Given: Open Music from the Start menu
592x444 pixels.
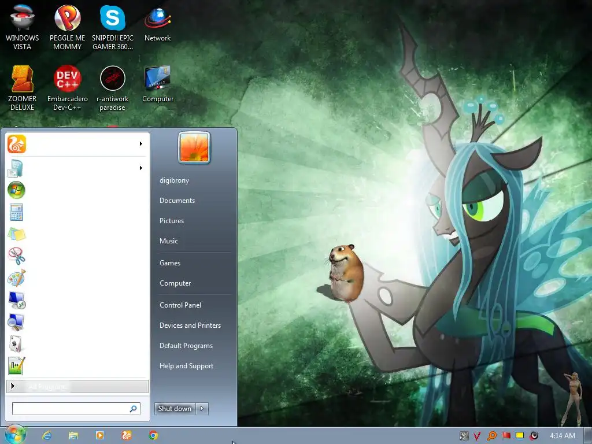Looking at the screenshot, I should [x=168, y=241].
